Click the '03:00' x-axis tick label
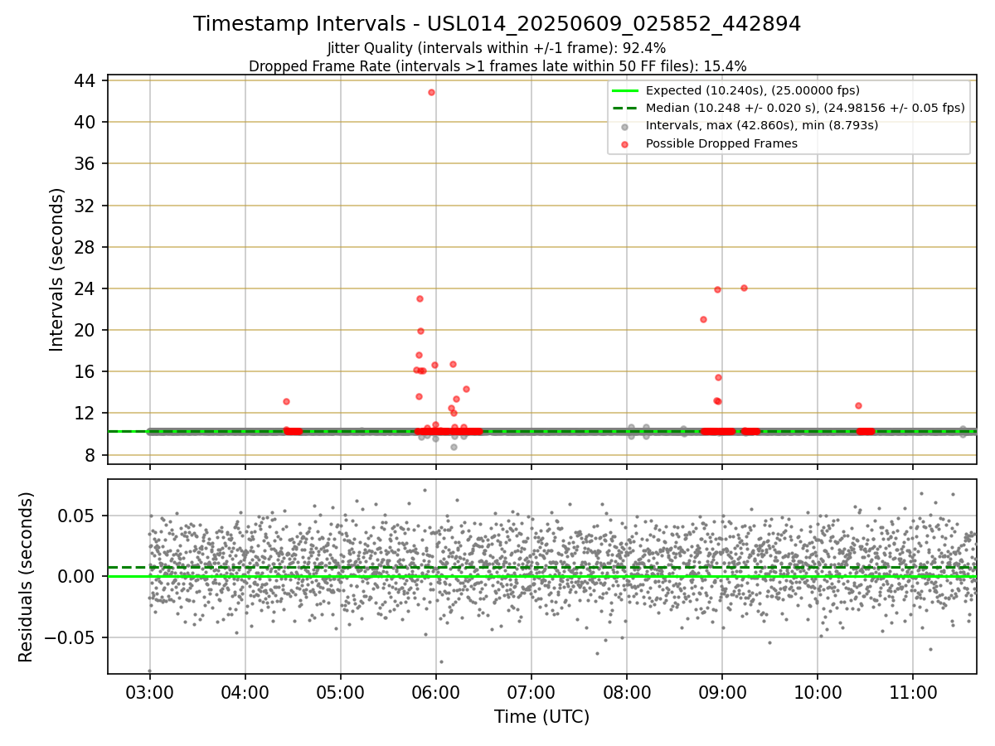 149,692
